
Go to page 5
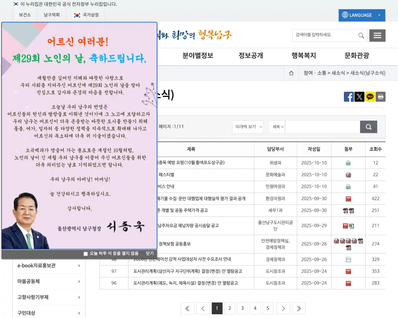268,308
